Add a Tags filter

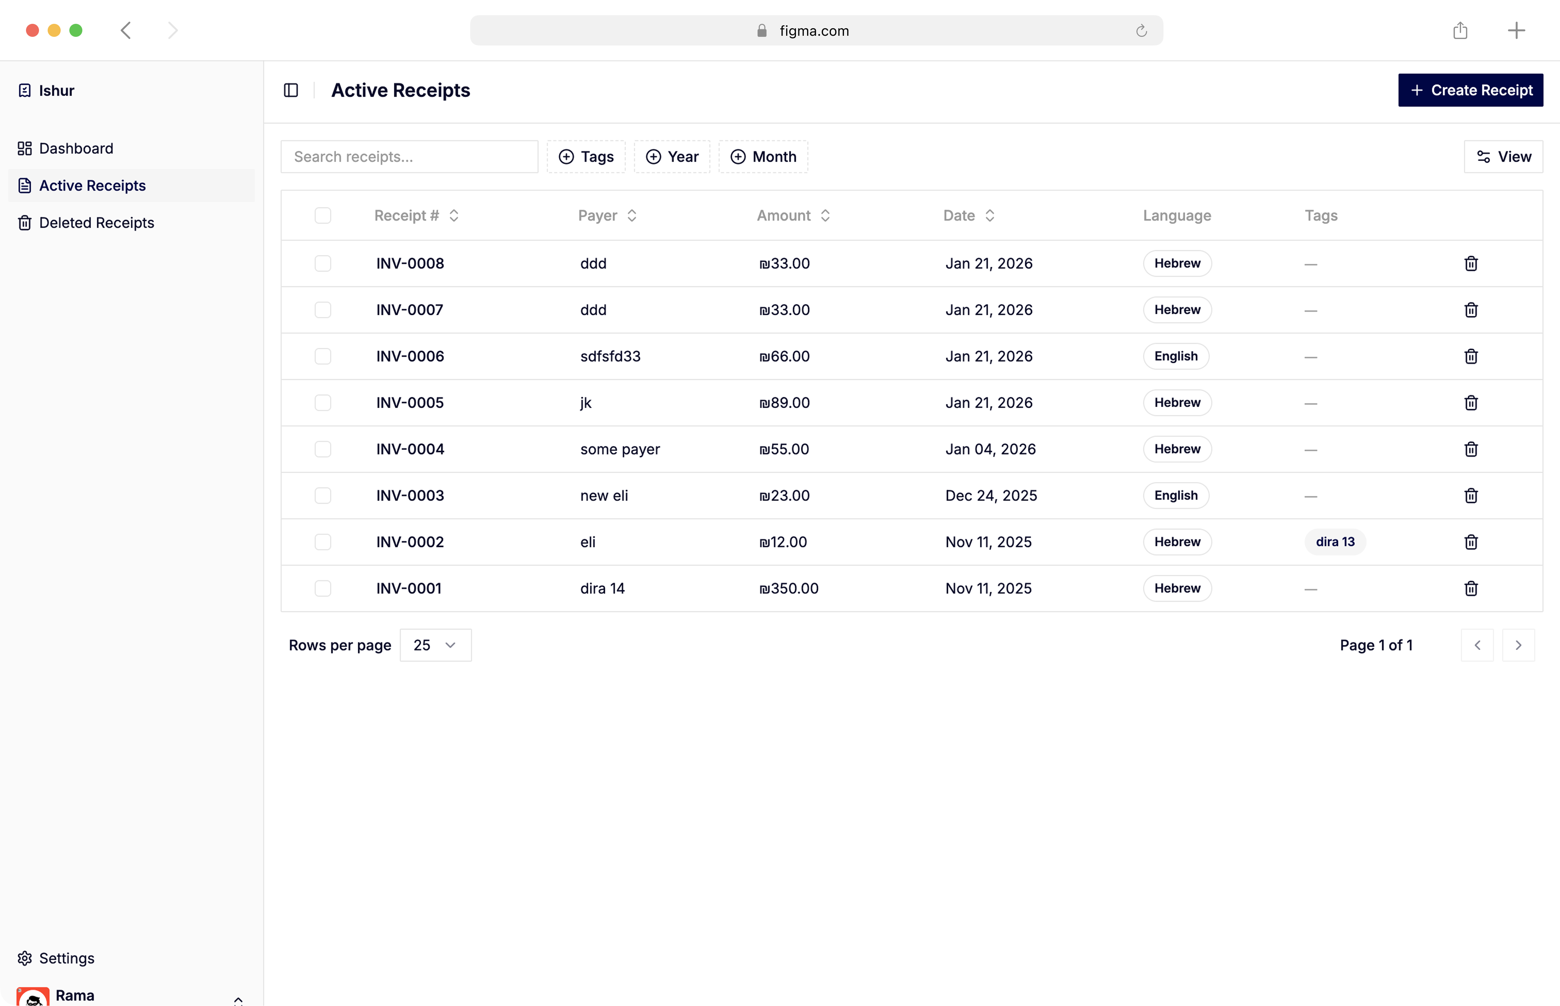585,156
